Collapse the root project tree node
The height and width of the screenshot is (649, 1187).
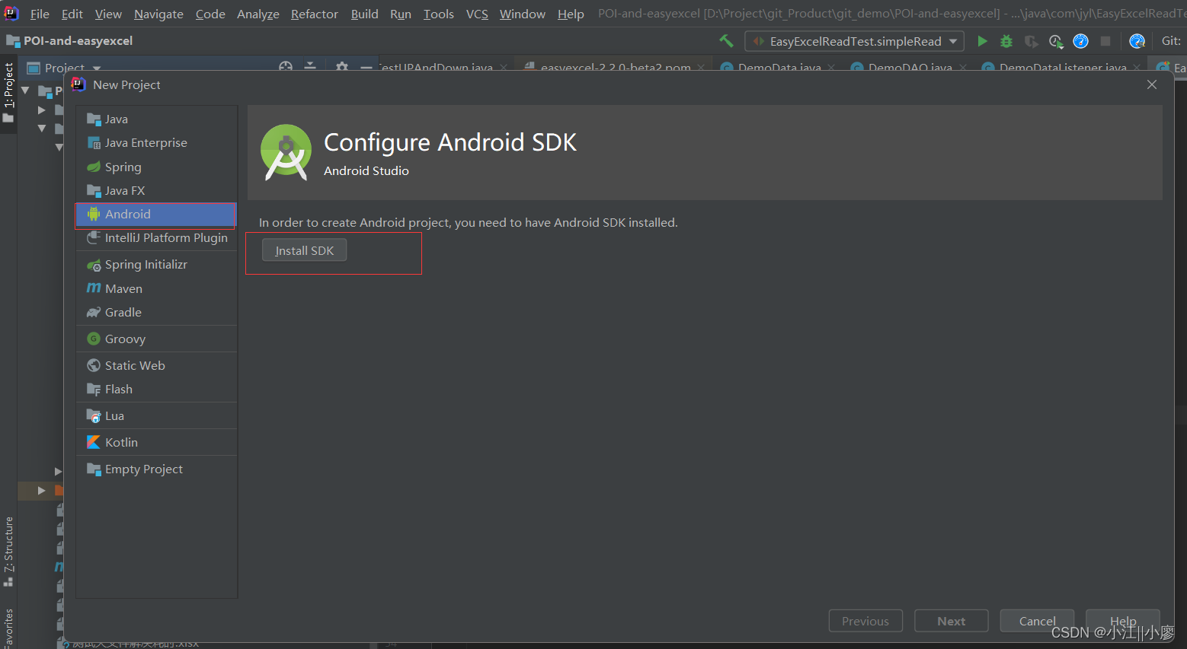point(25,91)
